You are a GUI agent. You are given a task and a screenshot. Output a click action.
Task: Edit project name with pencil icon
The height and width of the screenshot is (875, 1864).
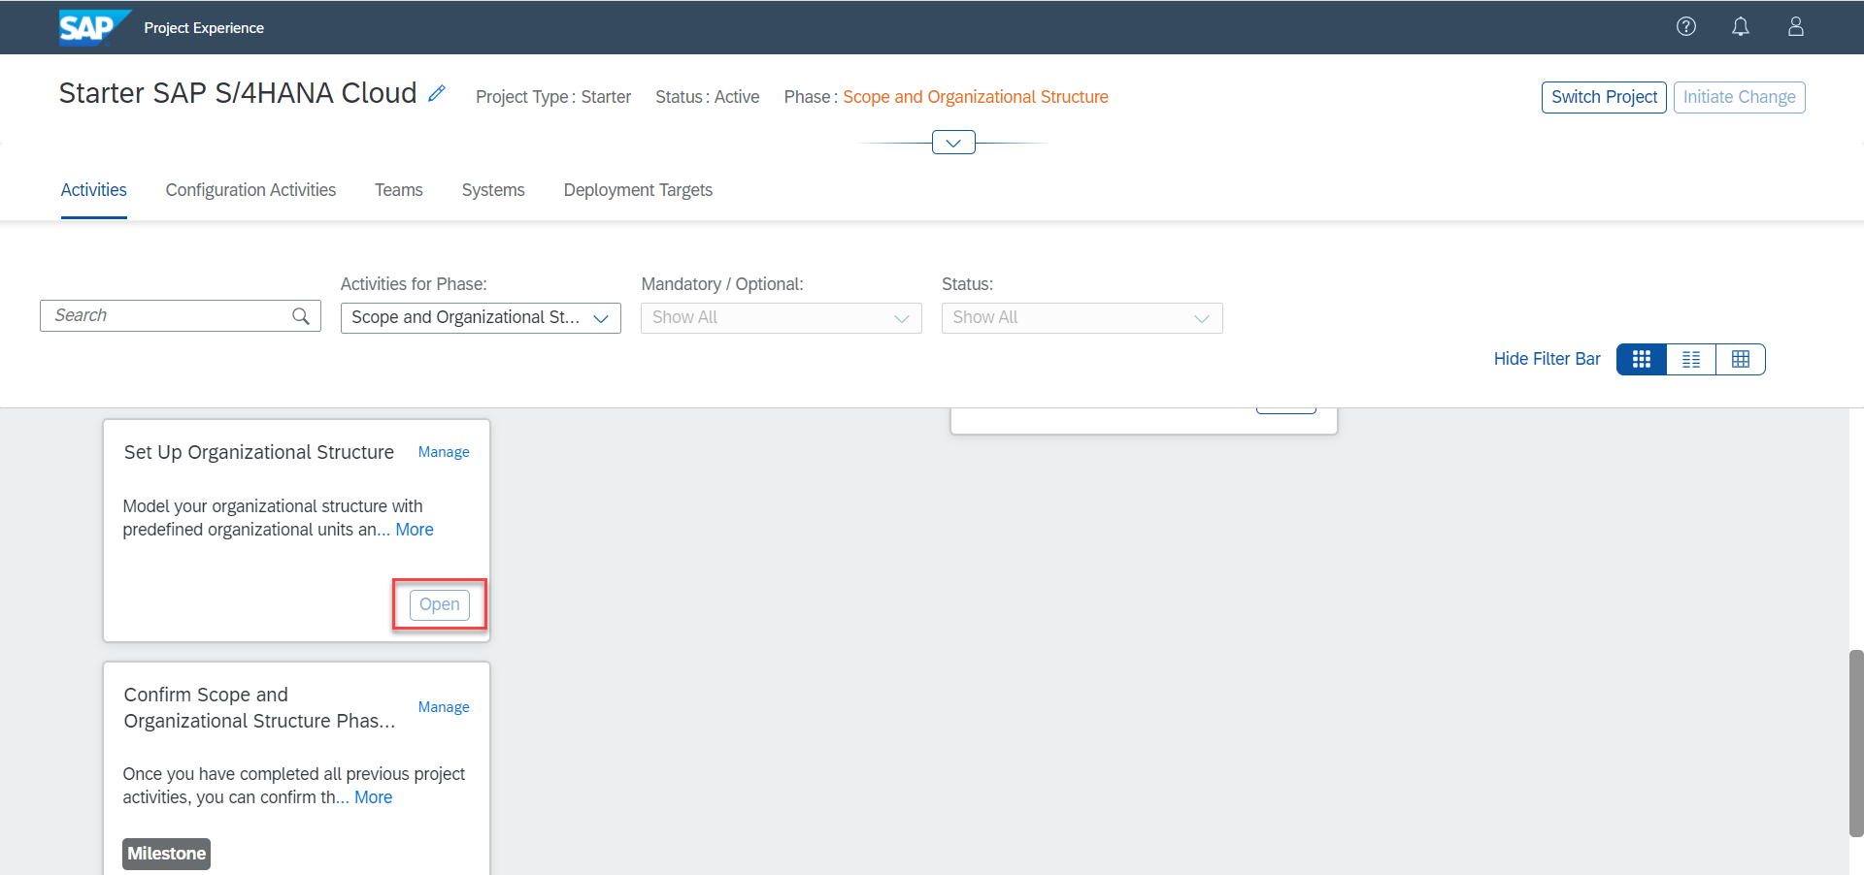click(437, 93)
